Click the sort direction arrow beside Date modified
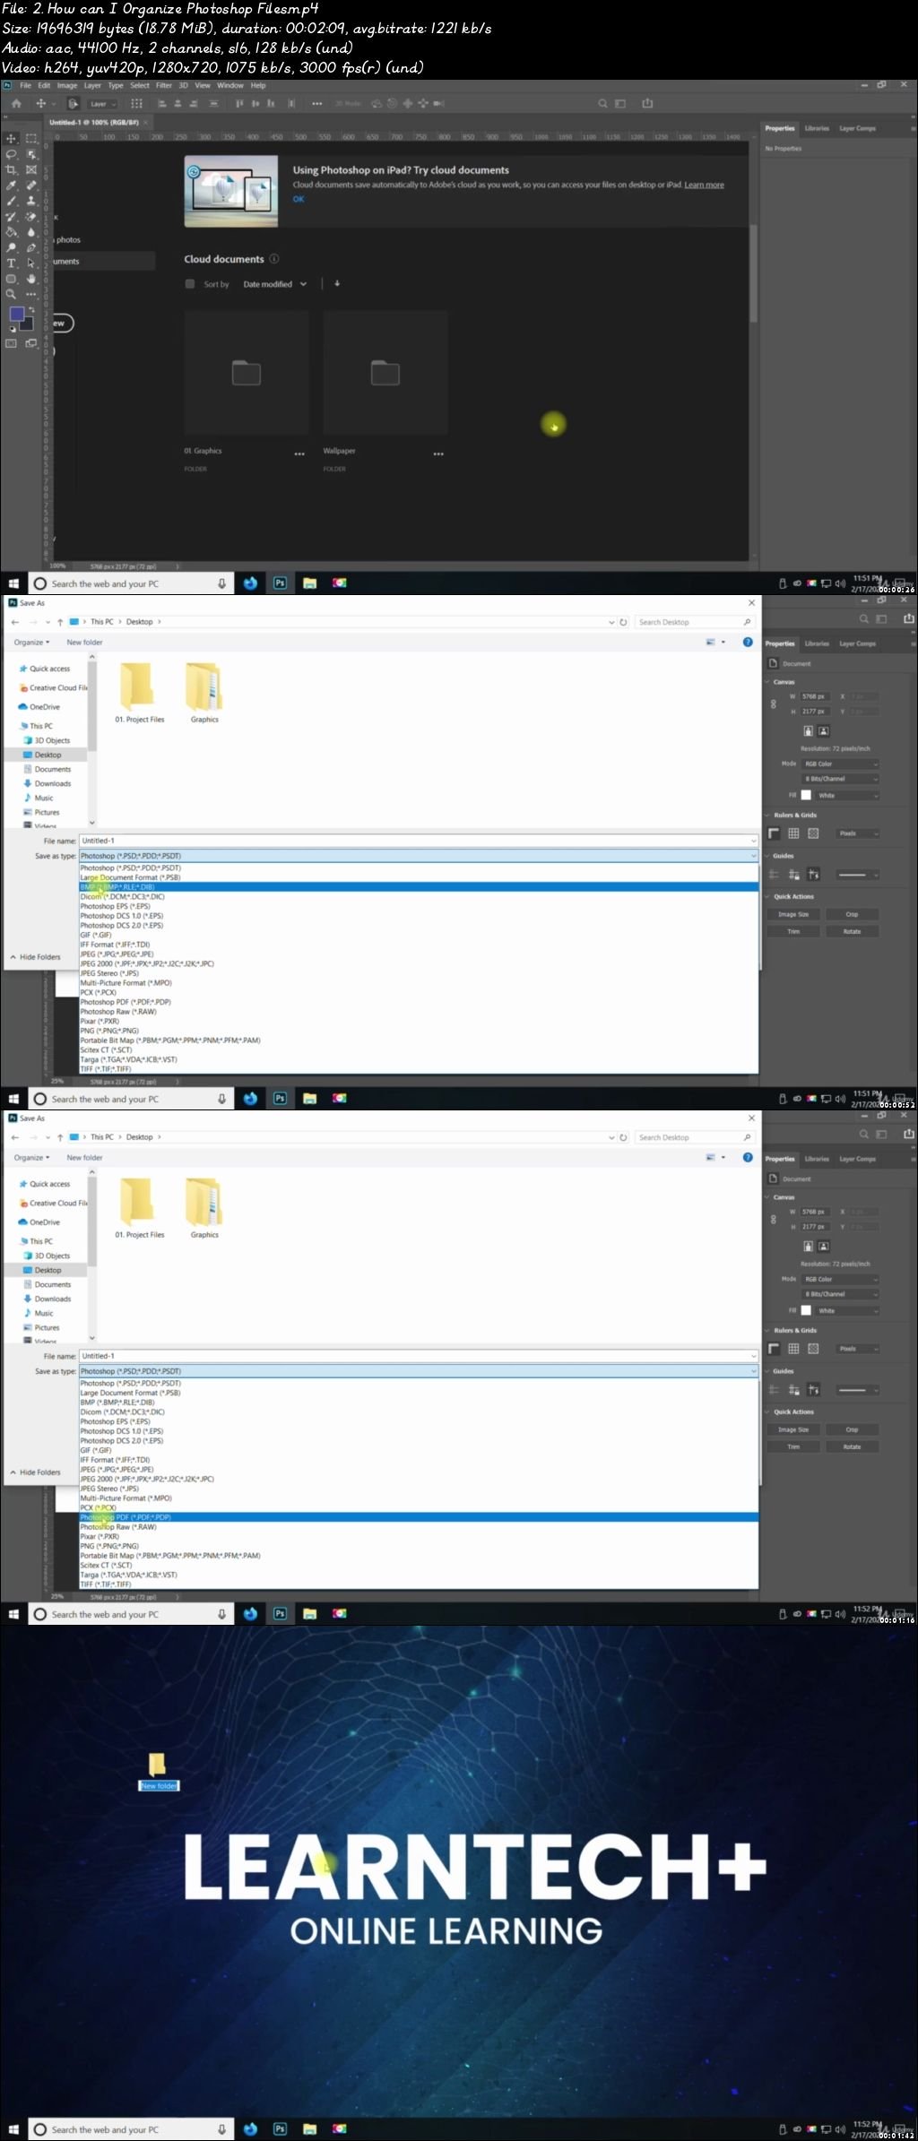Screen dimensions: 918x2141 click(337, 284)
